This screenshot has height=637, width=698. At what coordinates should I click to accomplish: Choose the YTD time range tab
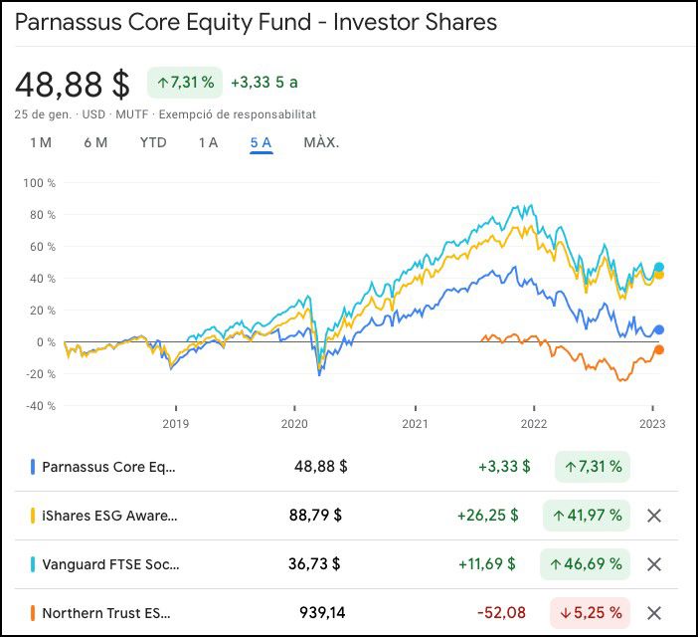click(153, 142)
